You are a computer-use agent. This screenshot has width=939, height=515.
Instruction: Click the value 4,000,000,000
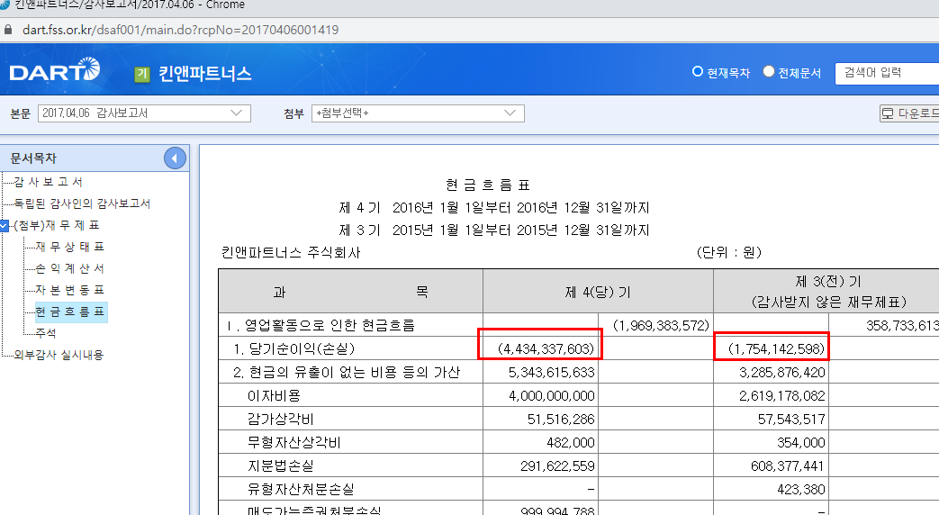point(552,396)
